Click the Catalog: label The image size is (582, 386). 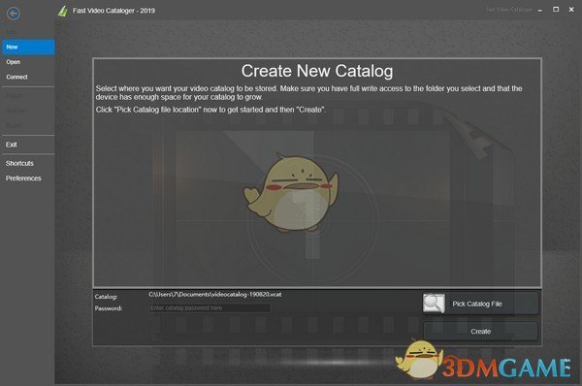click(106, 297)
